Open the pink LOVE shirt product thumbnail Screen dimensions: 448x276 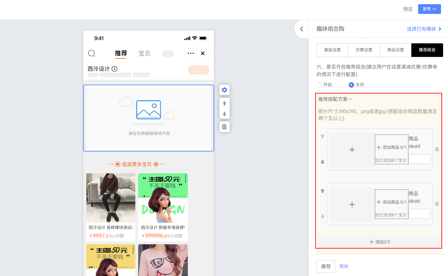pyautogui.click(x=163, y=260)
